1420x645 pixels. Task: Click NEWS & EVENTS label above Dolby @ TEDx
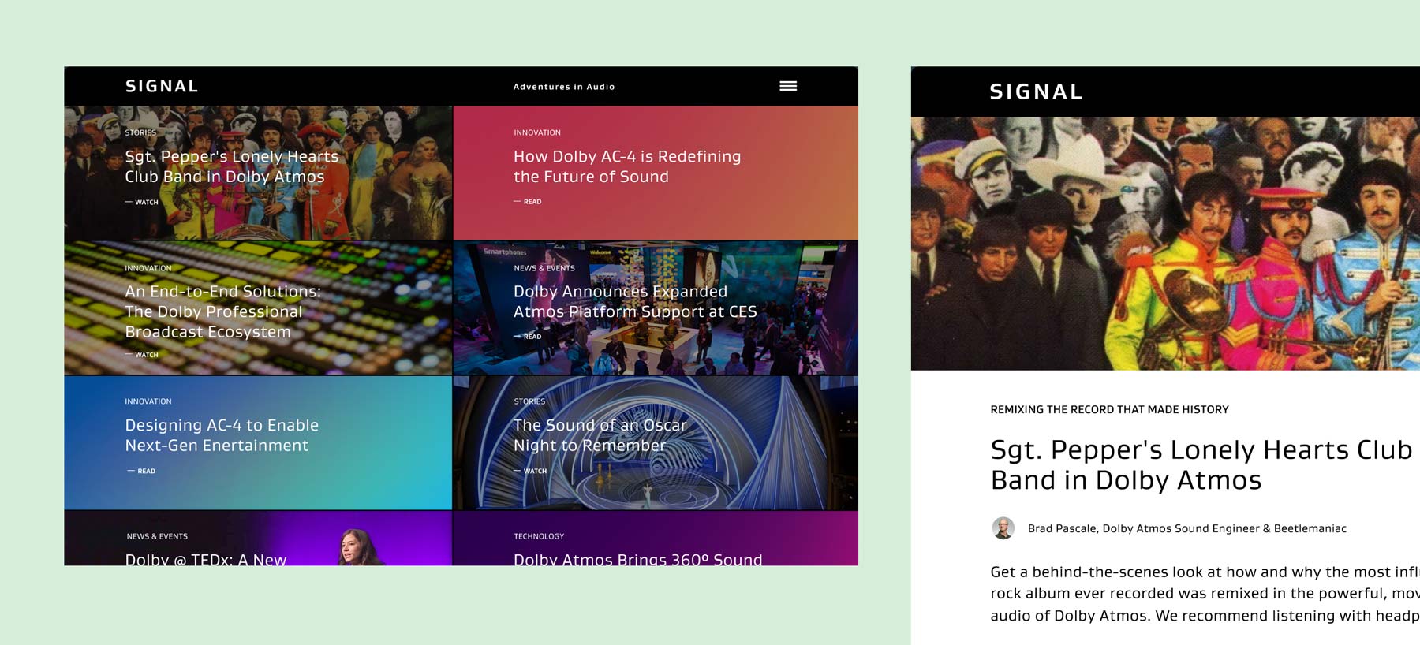point(157,536)
